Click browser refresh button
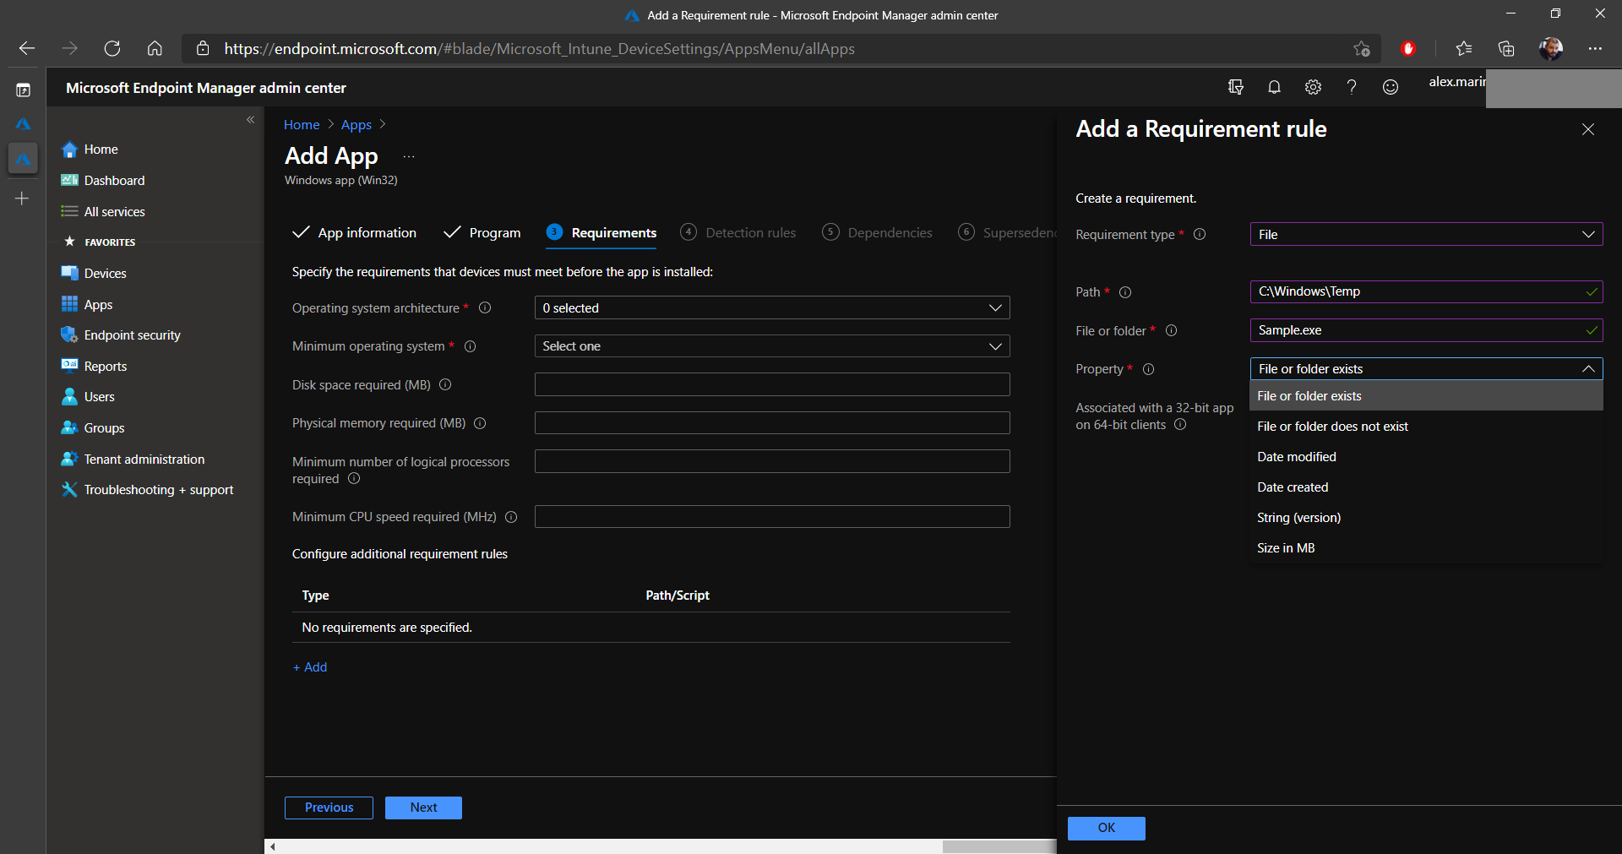This screenshot has height=854, width=1622. 112,49
